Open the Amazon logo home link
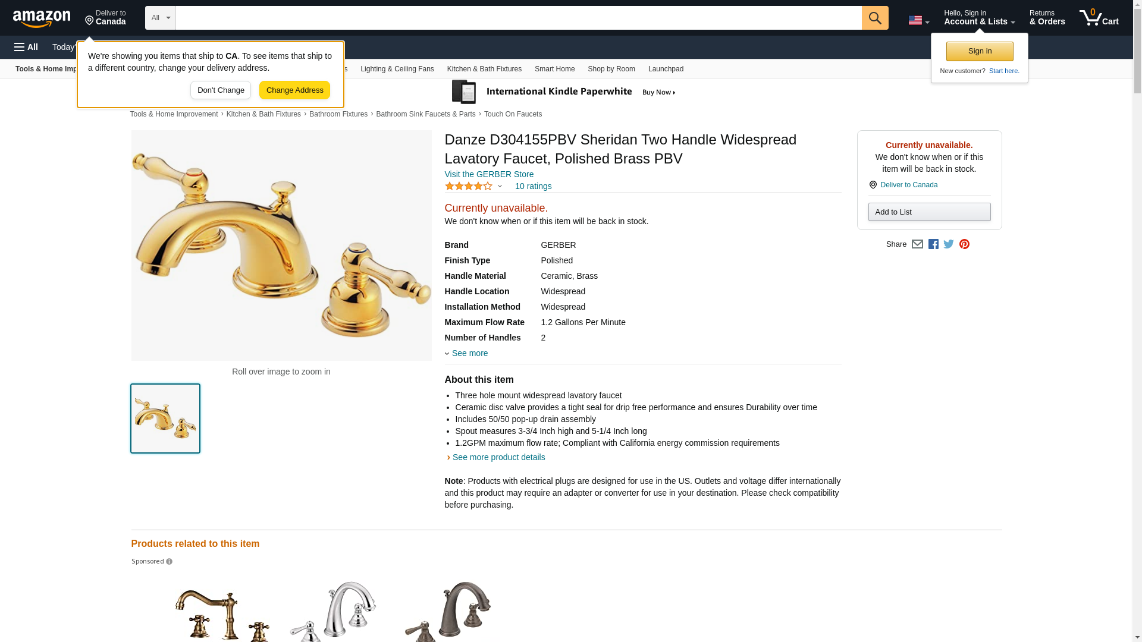The height and width of the screenshot is (642, 1142). 42,19
